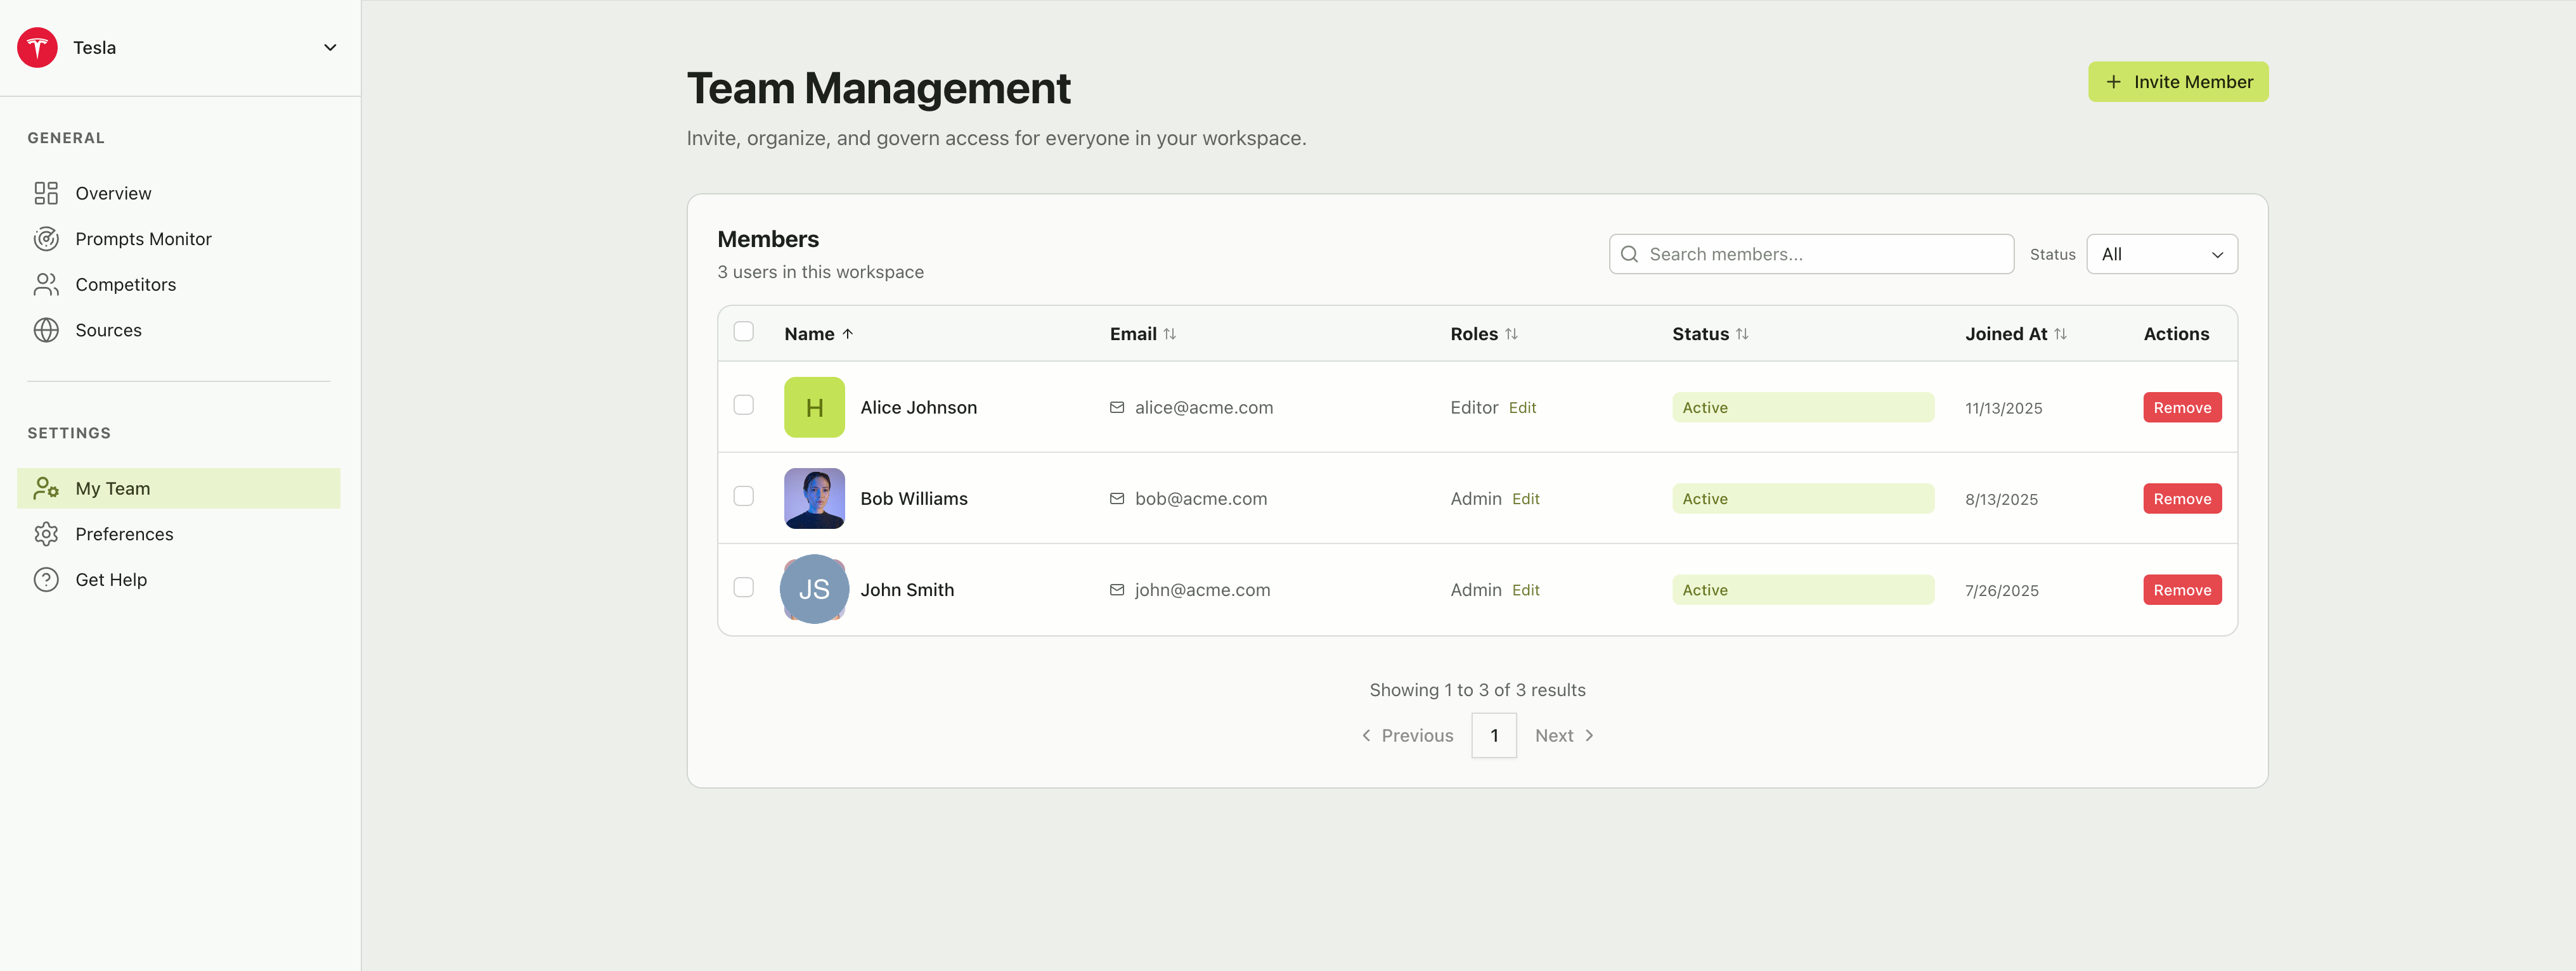Check Bob Williams's row checkbox

(744, 495)
